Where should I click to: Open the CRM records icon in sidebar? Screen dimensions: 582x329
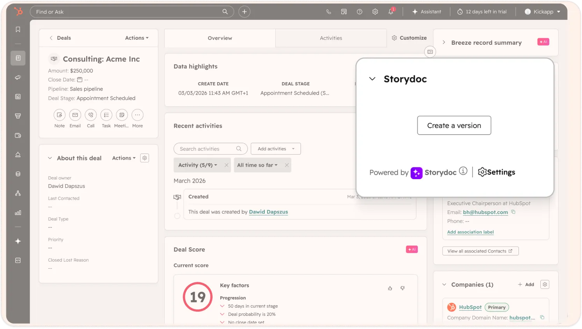click(x=18, y=58)
